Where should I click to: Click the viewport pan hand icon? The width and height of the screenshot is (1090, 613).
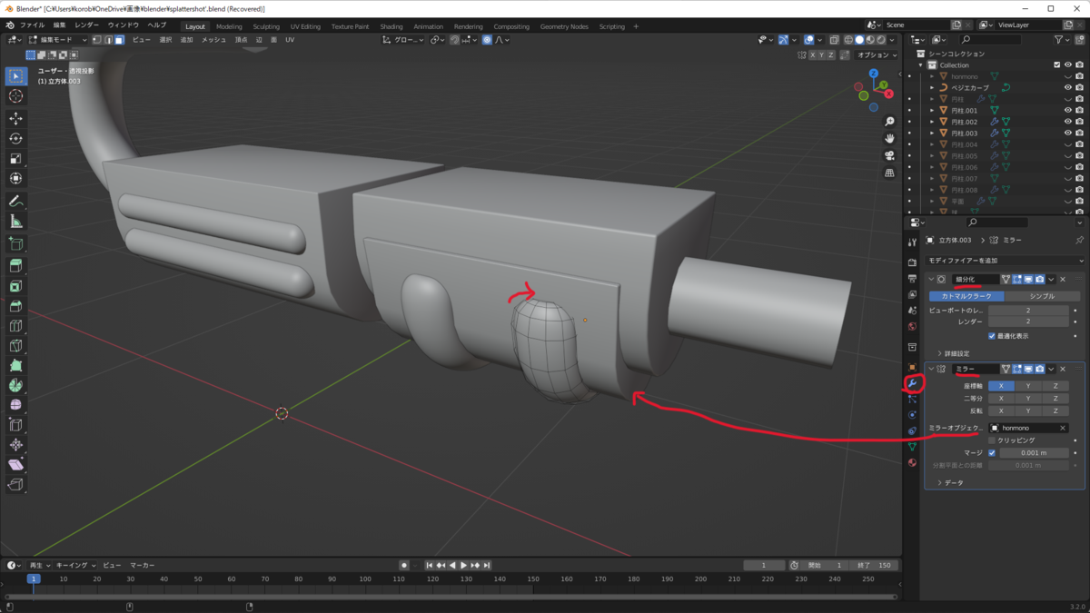pos(889,138)
